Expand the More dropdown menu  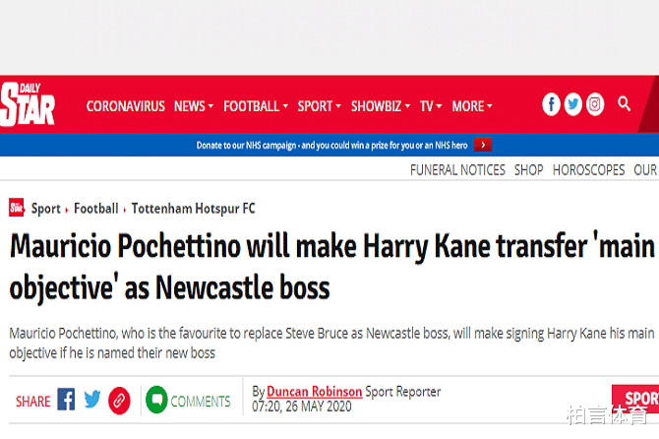coord(472,106)
